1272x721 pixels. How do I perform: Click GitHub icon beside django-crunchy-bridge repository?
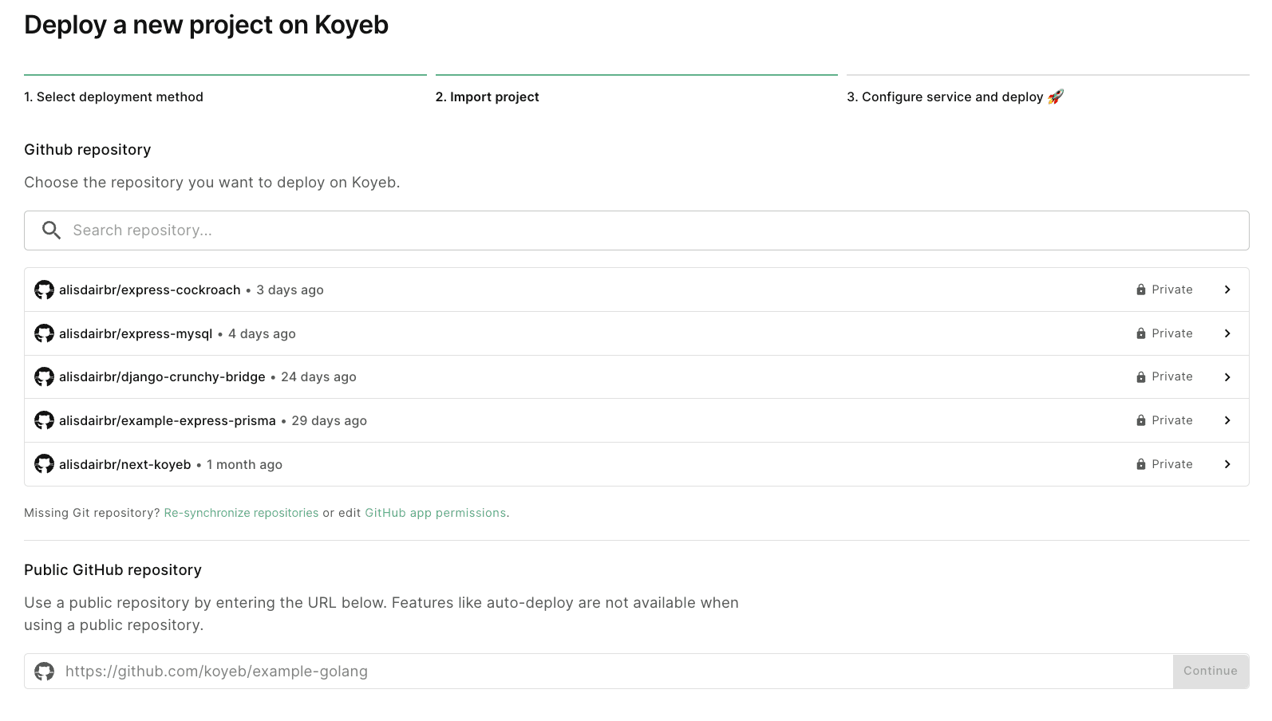pos(44,376)
